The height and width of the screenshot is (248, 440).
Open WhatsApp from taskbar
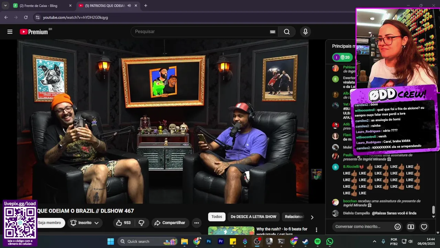pos(330,241)
